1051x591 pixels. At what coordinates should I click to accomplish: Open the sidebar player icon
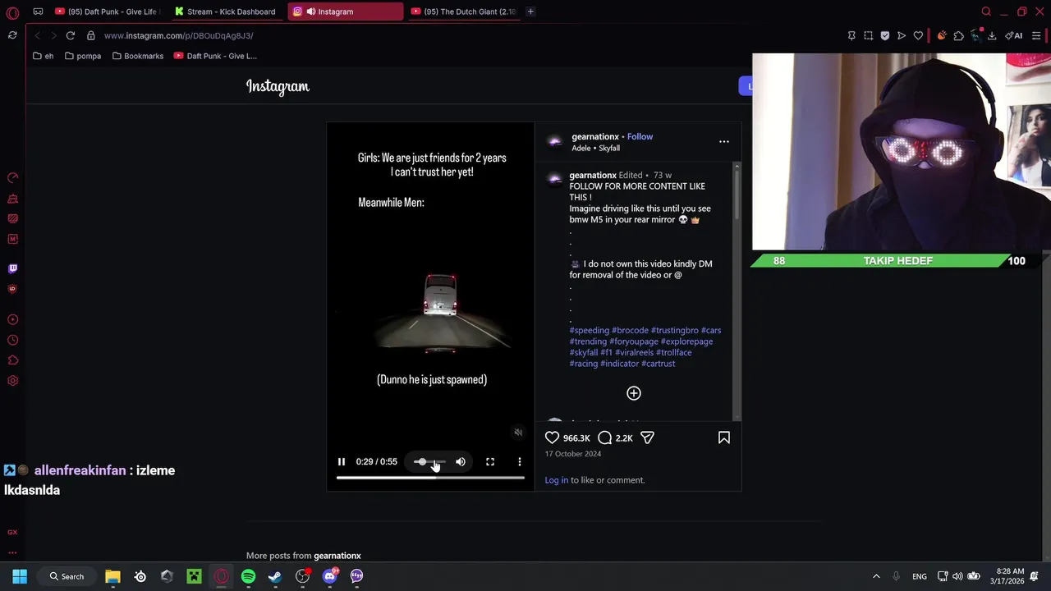[12, 319]
